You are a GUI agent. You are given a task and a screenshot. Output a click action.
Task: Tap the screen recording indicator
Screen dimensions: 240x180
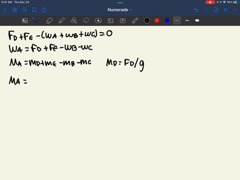210,2
